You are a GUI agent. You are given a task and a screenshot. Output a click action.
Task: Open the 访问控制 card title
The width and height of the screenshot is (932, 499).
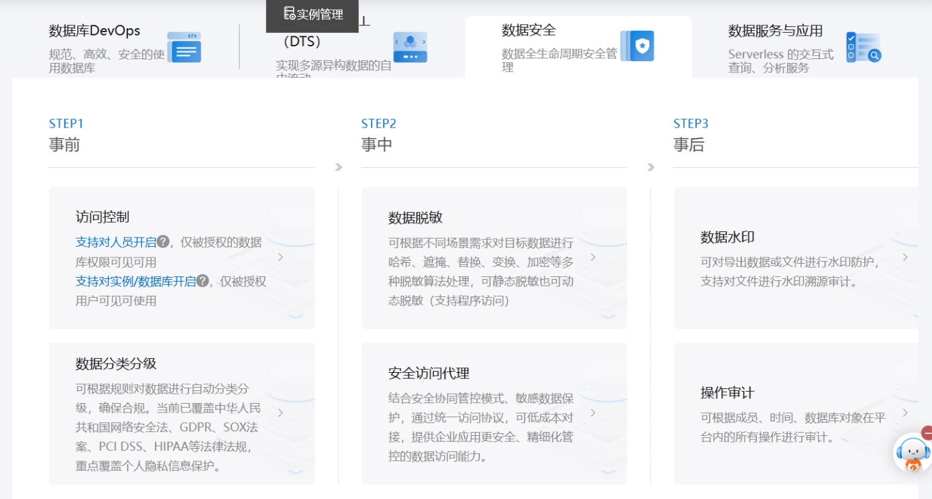[103, 217]
